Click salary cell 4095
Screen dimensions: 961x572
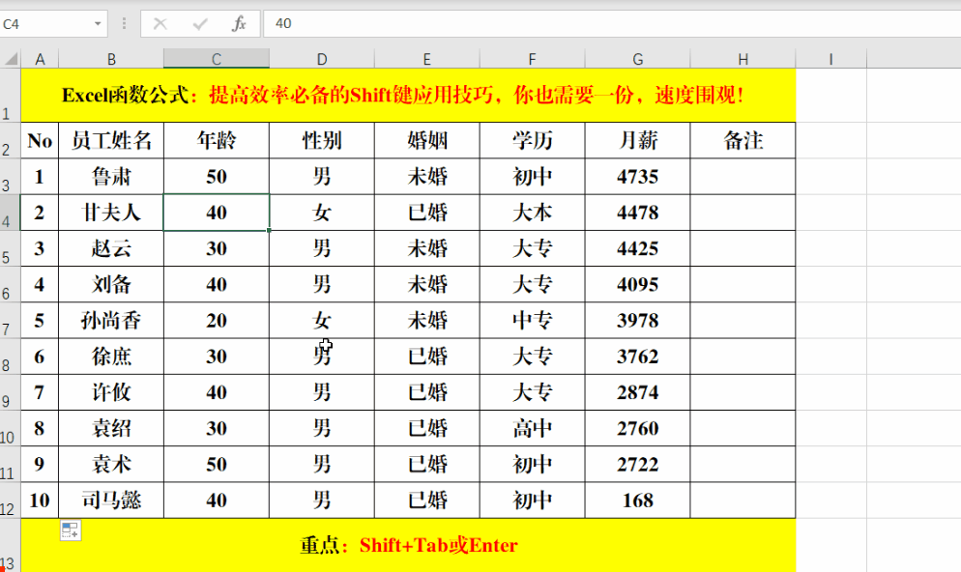[x=638, y=284]
